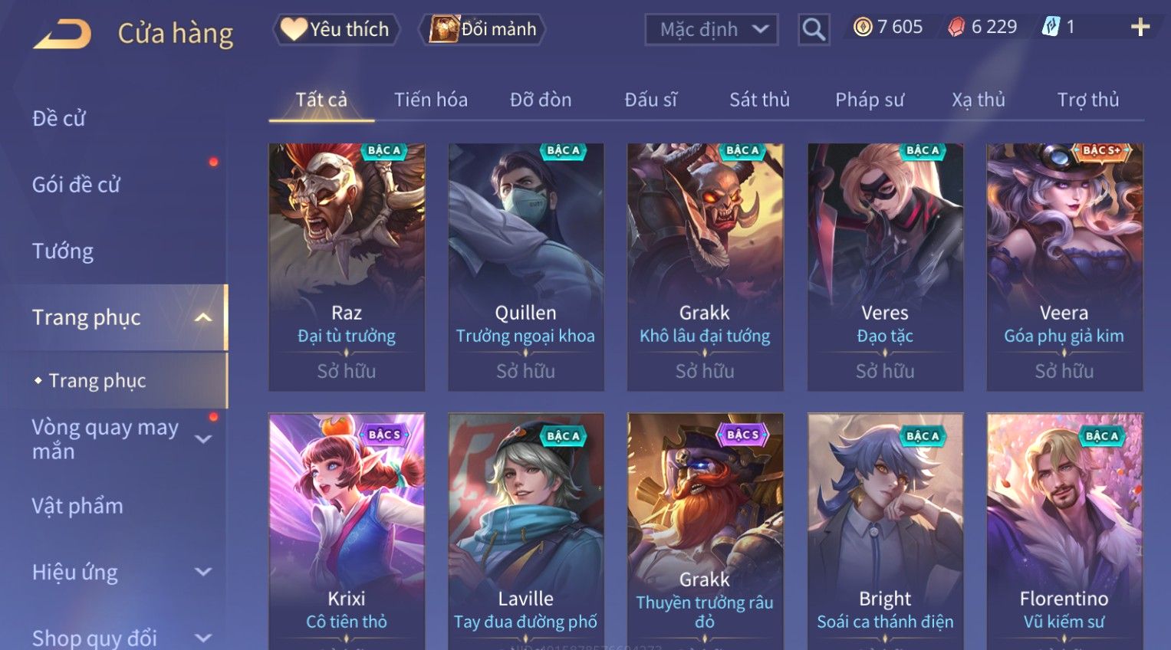Open the Mặc định sort dropdown
The width and height of the screenshot is (1171, 650).
711,30
